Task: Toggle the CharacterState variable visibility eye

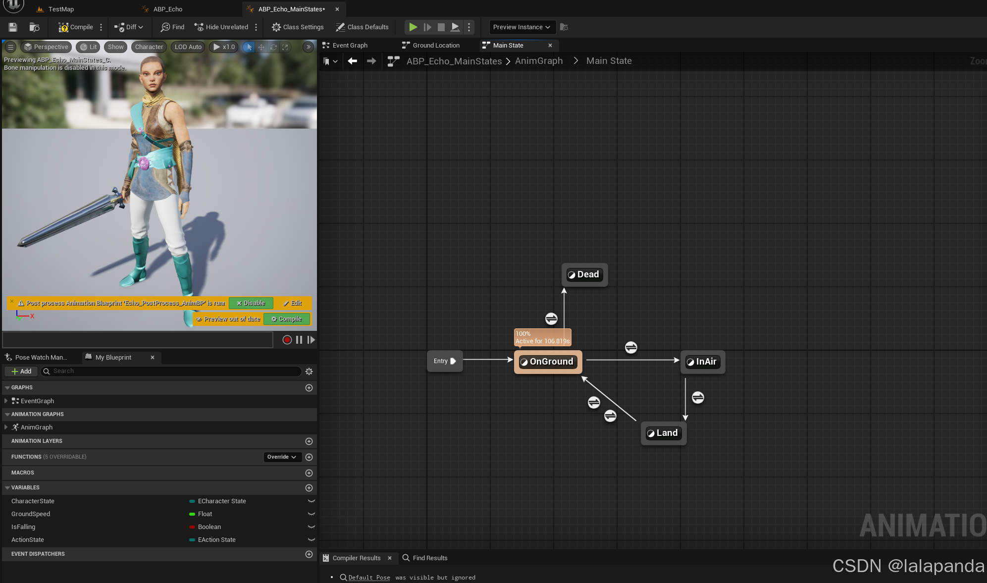Action: 312,501
